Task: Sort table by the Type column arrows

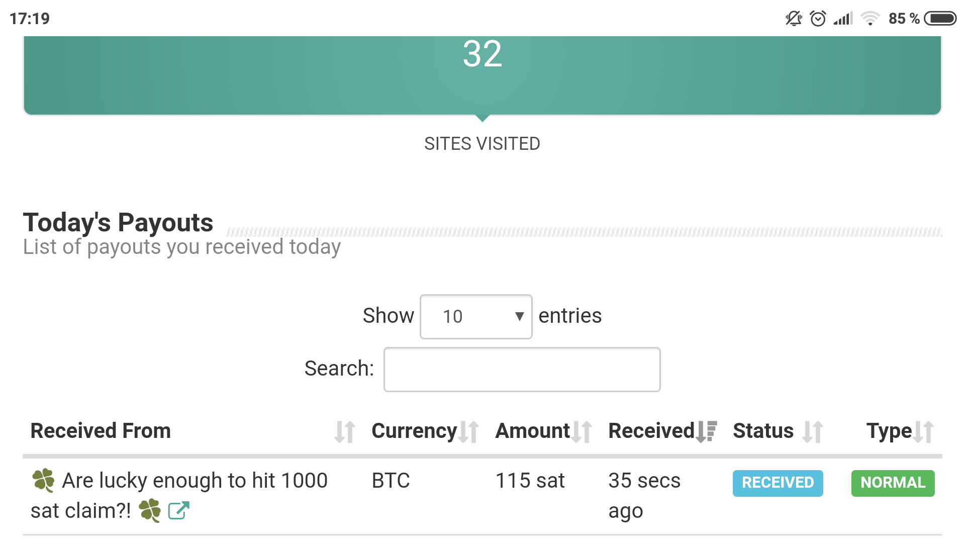Action: pyautogui.click(x=924, y=432)
